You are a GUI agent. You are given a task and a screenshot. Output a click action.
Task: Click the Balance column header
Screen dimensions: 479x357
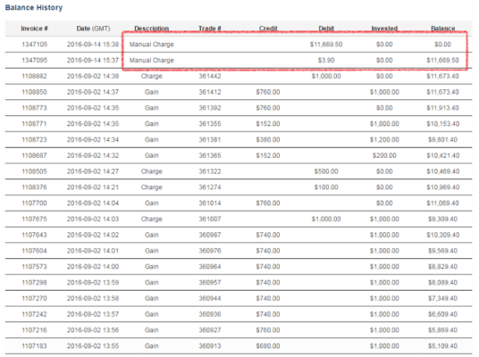(442, 29)
